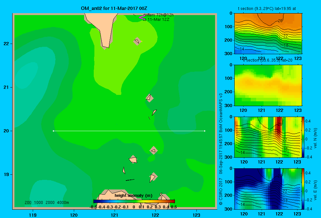Click the 'drifters 72h@12h' label
Viewport: 321px width, 218px height.
tap(159, 15)
